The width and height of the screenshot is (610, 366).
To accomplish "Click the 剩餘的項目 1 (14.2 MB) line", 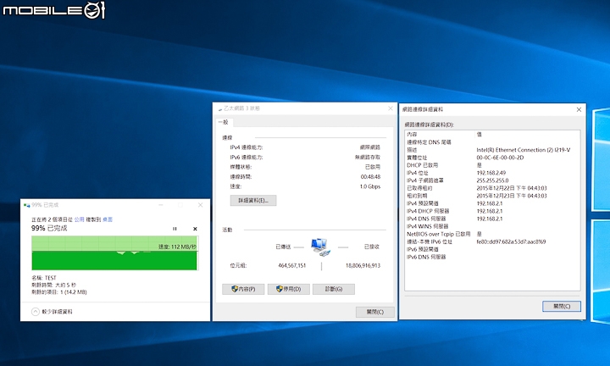I will [59, 292].
